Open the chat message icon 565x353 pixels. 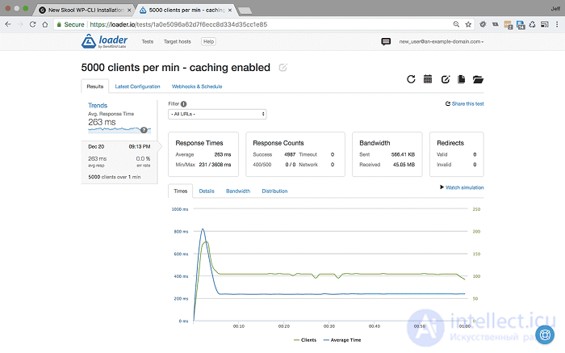pyautogui.click(x=386, y=41)
